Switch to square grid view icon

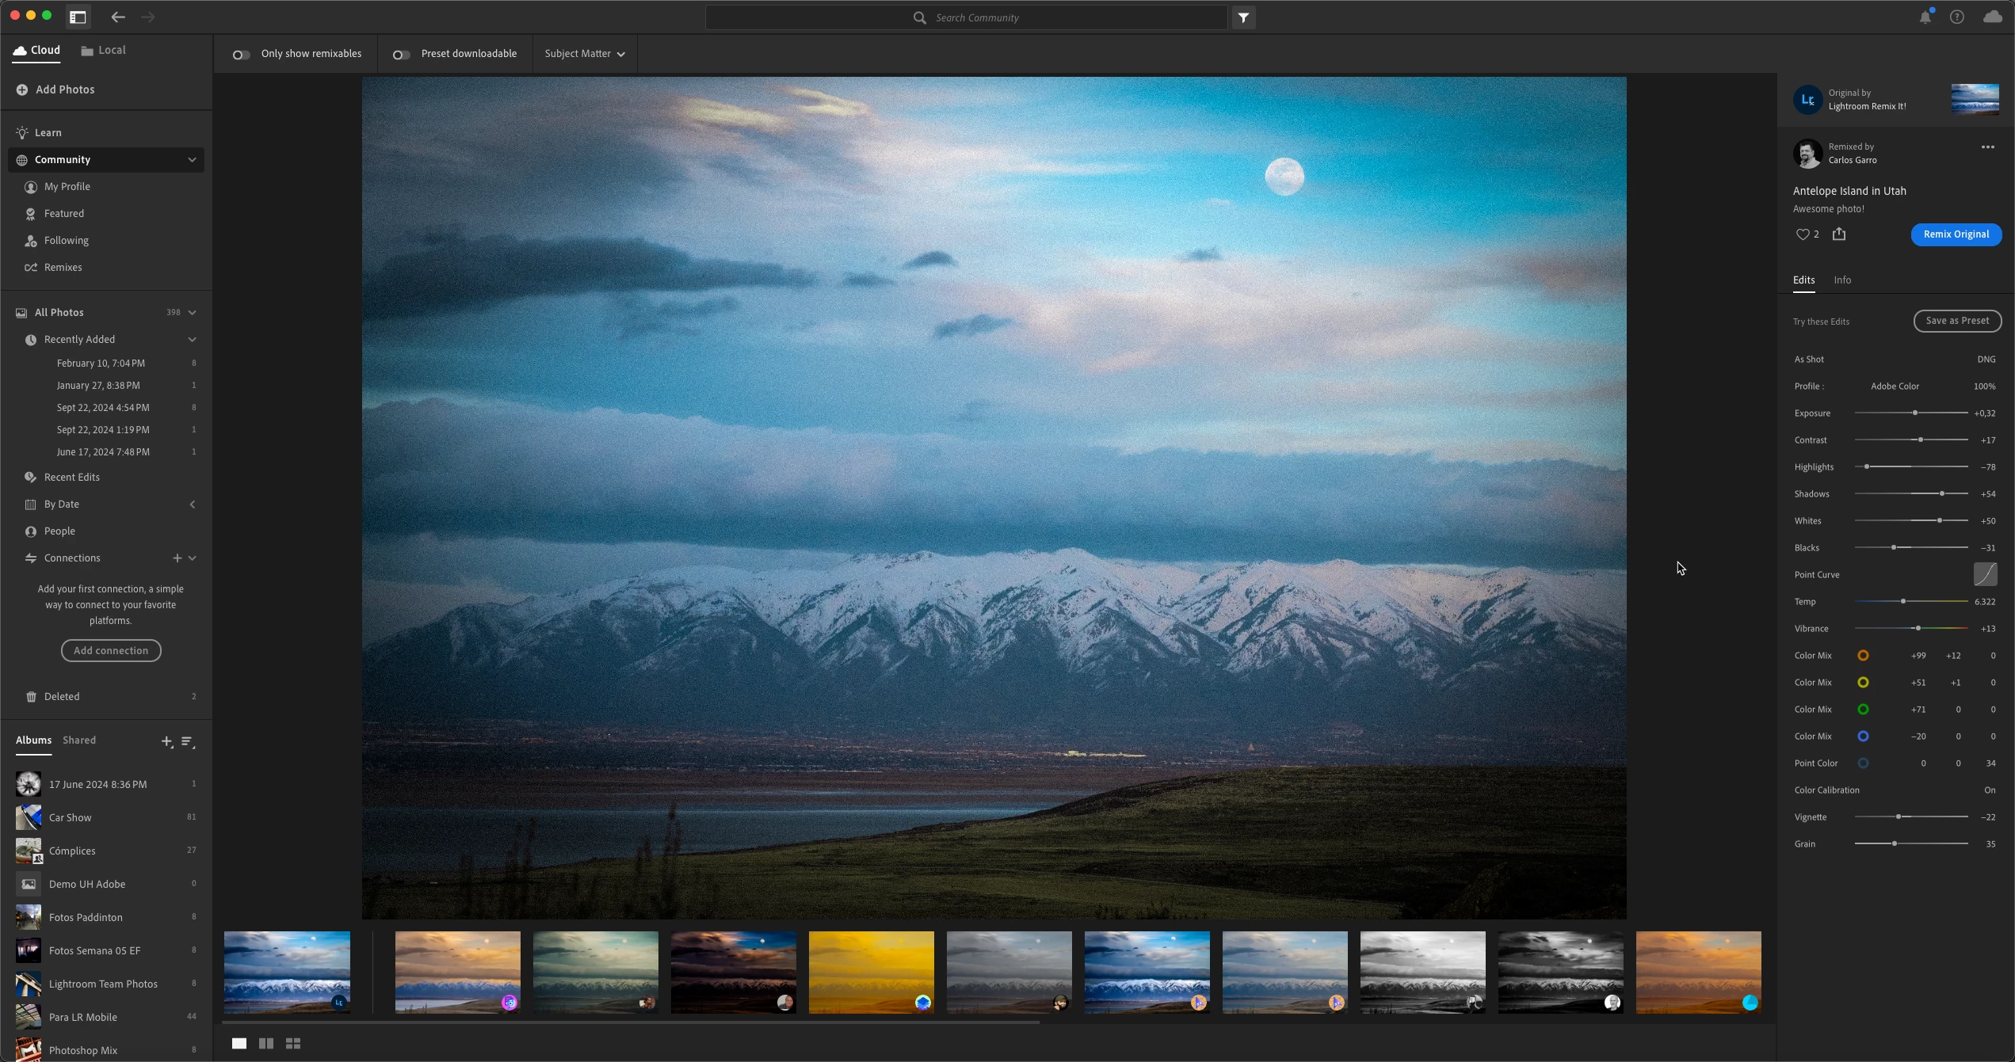point(293,1044)
